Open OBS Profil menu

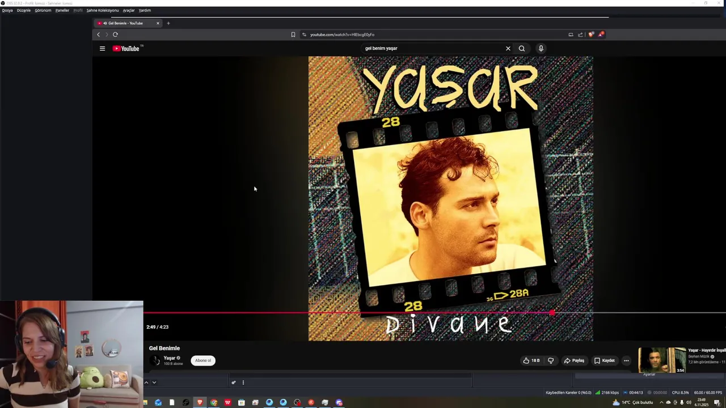point(78,10)
